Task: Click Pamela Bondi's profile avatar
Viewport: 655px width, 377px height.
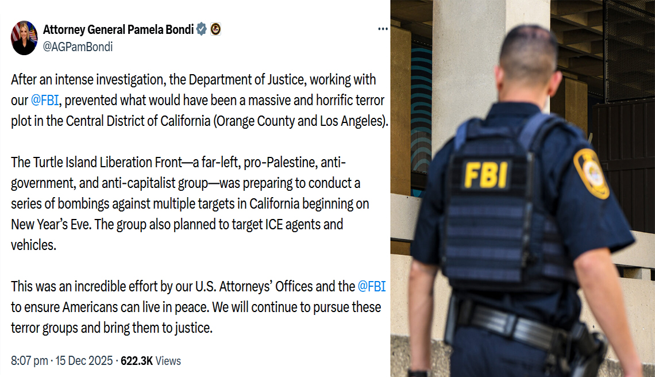Action: [x=24, y=38]
